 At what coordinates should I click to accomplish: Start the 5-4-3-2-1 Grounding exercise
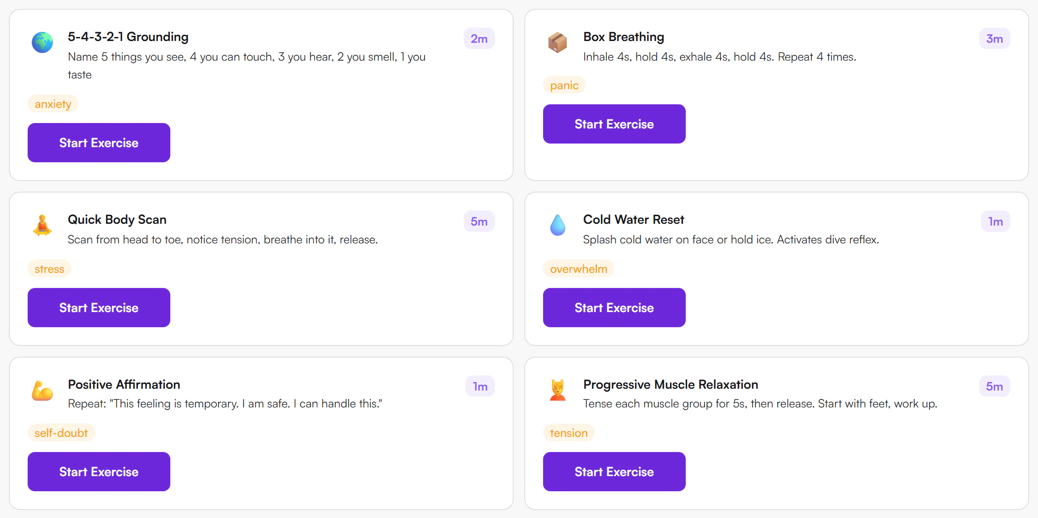pos(99,143)
